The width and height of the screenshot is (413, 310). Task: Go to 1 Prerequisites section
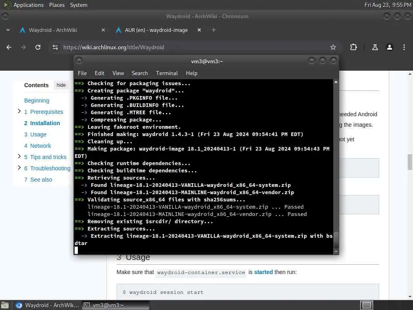tap(44, 112)
